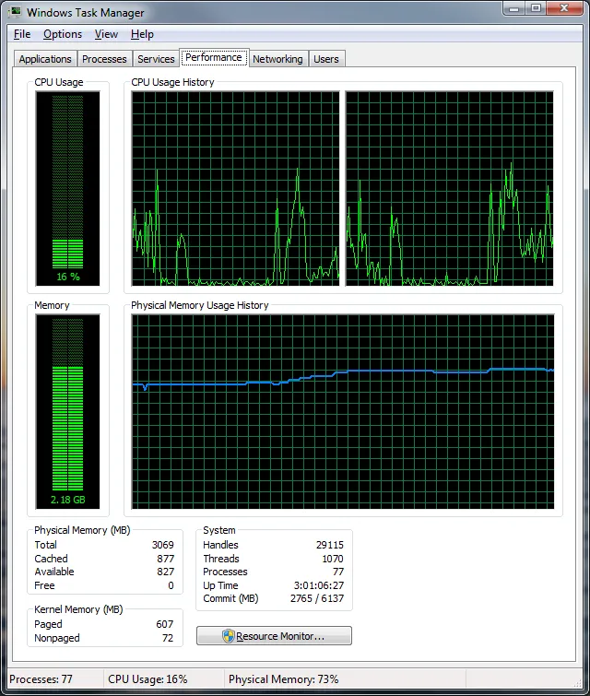Click the Handles value 29115

tap(330, 545)
